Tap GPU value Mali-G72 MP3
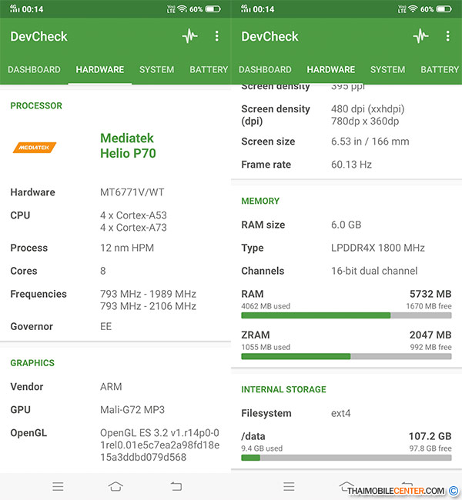The height and width of the screenshot is (500, 462). point(132,409)
